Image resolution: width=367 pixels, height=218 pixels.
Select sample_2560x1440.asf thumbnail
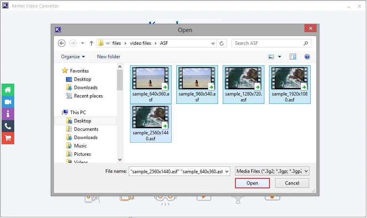(x=151, y=123)
